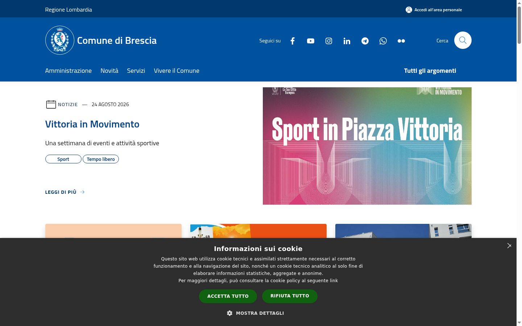Select the Sport tag chip

coord(63,159)
